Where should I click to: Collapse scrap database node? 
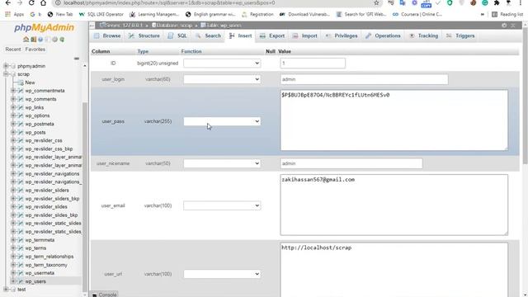(x=6, y=74)
